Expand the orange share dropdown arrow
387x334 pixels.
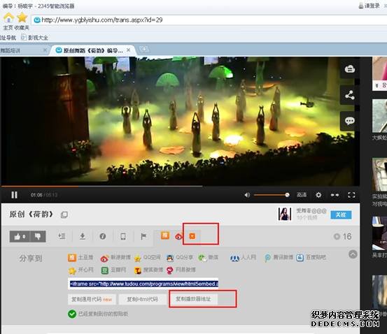(192, 236)
